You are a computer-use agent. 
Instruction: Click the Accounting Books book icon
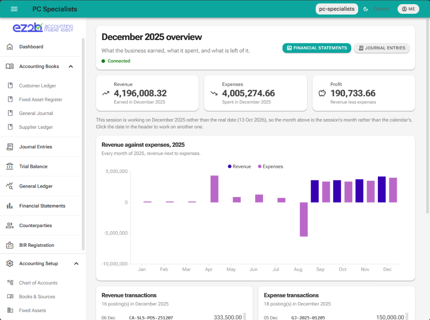pyautogui.click(x=10, y=66)
